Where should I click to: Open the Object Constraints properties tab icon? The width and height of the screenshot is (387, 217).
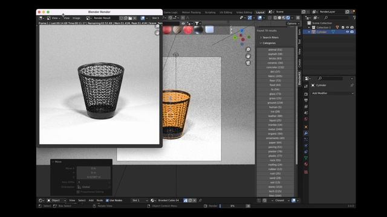306,152
